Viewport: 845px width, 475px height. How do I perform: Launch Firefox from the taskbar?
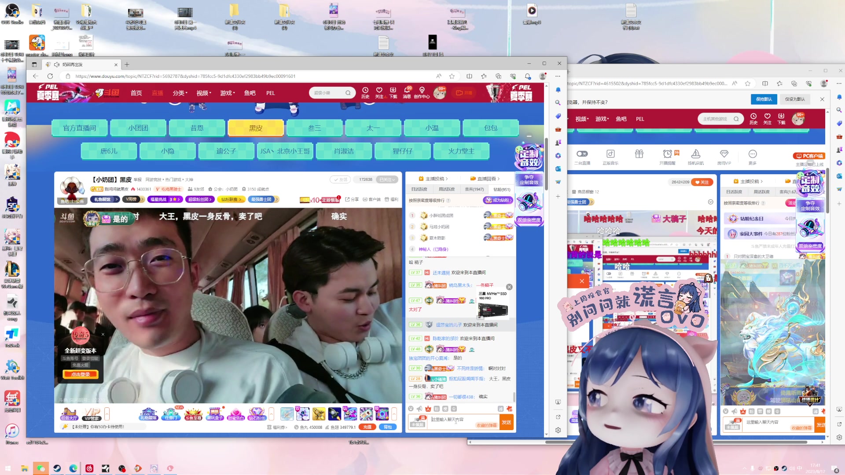click(137, 468)
